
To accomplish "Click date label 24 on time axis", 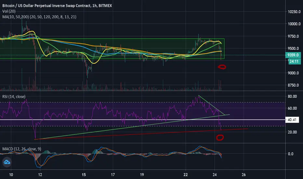I will pos(215,175).
